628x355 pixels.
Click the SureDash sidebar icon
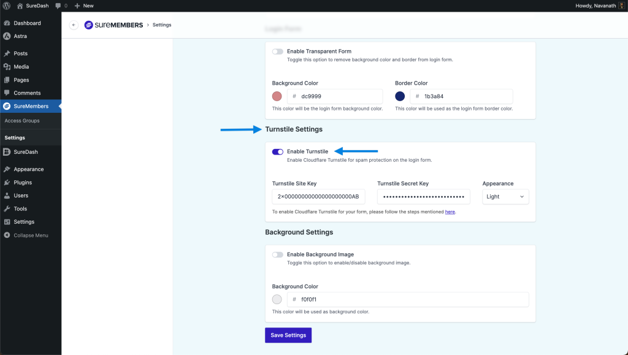tap(7, 151)
